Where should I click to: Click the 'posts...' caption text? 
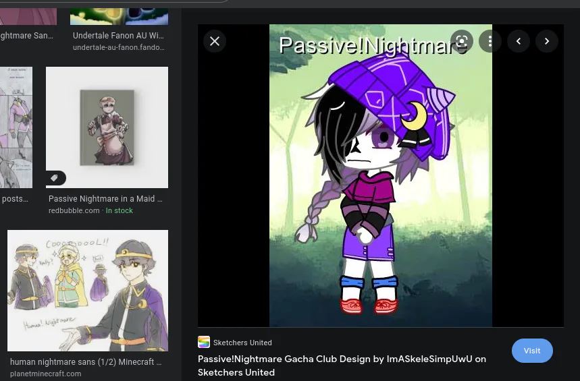coord(15,199)
